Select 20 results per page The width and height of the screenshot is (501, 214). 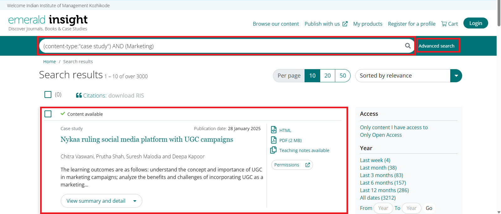click(x=327, y=76)
